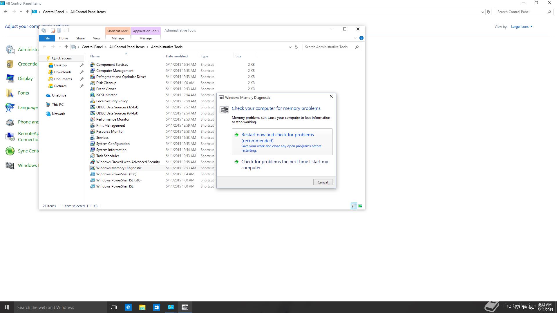Expand the ribbon with the chevron arrow
Image resolution: width=557 pixels, height=313 pixels.
coord(355,38)
